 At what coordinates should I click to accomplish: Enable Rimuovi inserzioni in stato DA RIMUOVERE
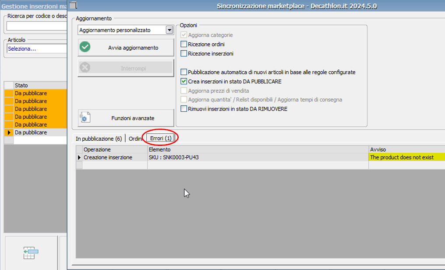pyautogui.click(x=184, y=109)
